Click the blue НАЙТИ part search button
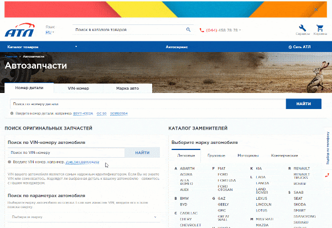The height and width of the screenshot is (228, 332). pos(303,103)
